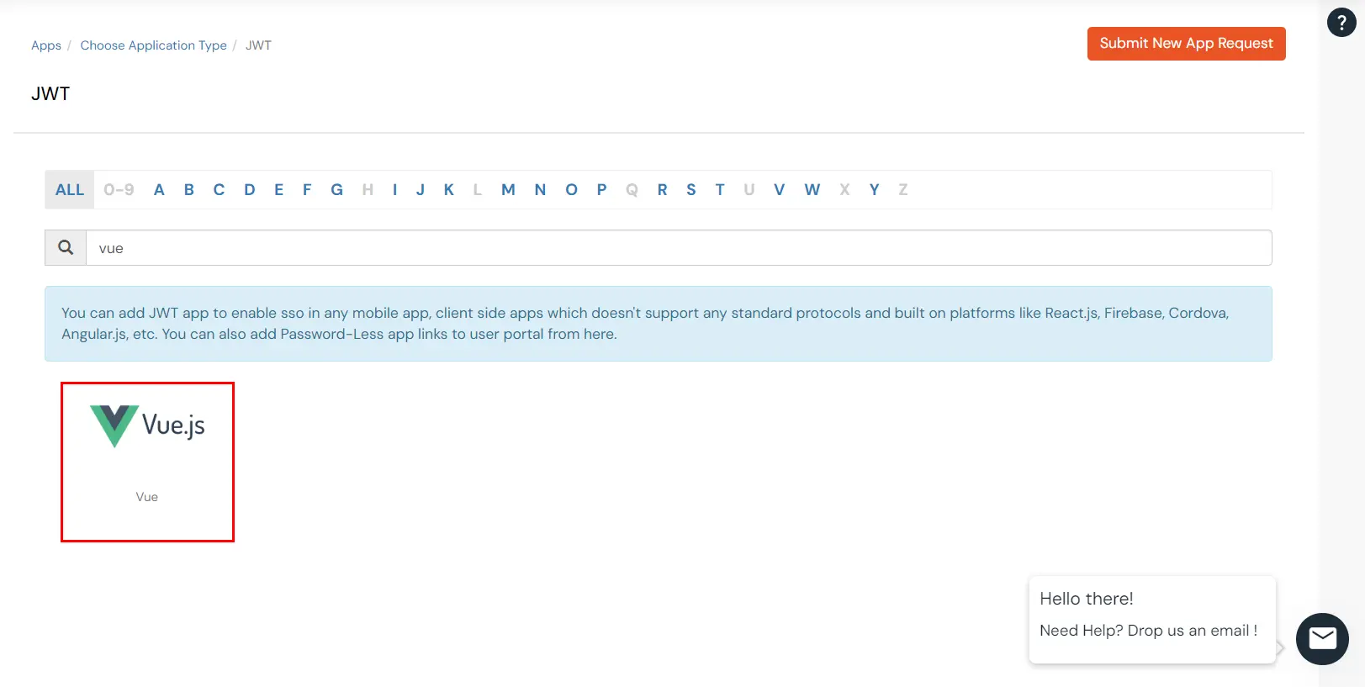
Task: Click the Hello there! chat popup heading
Action: (x=1087, y=599)
